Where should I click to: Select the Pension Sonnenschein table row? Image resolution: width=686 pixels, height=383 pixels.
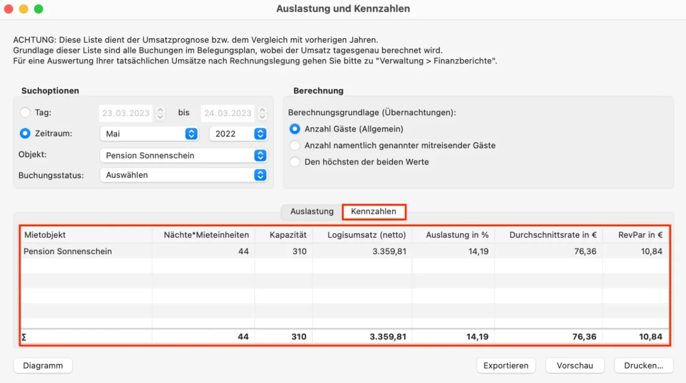pos(344,251)
